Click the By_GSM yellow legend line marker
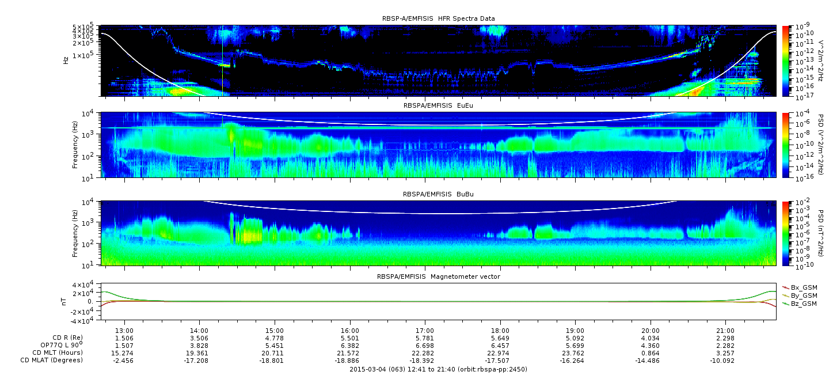The image size is (833, 379). tap(785, 295)
